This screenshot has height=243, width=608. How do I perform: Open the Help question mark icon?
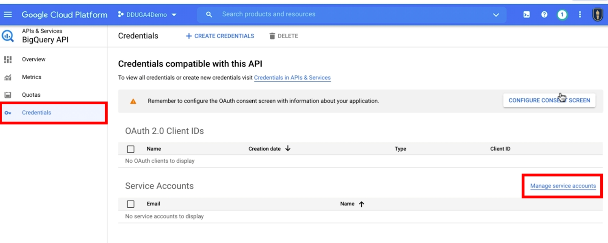pos(544,14)
